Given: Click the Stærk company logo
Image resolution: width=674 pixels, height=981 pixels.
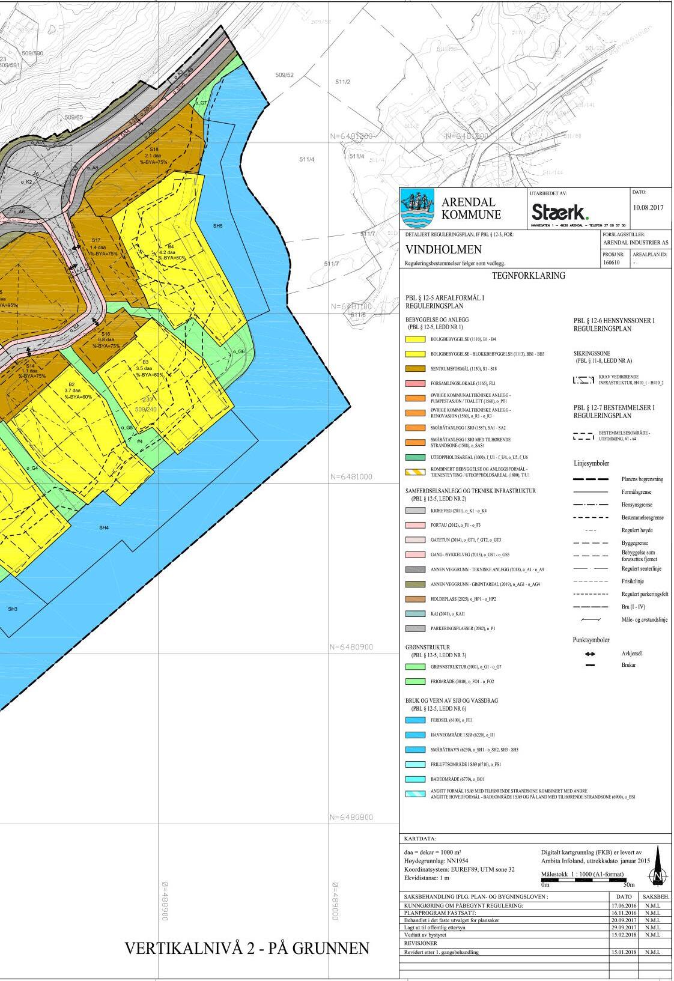Looking at the screenshot, I should coord(560,213).
